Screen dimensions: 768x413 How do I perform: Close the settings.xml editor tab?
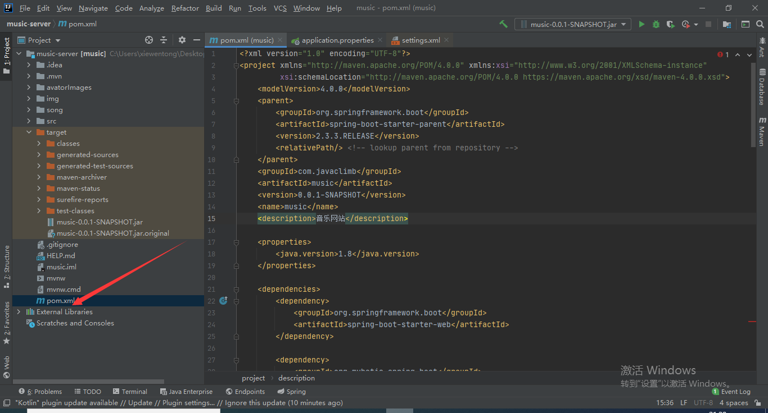coord(446,40)
